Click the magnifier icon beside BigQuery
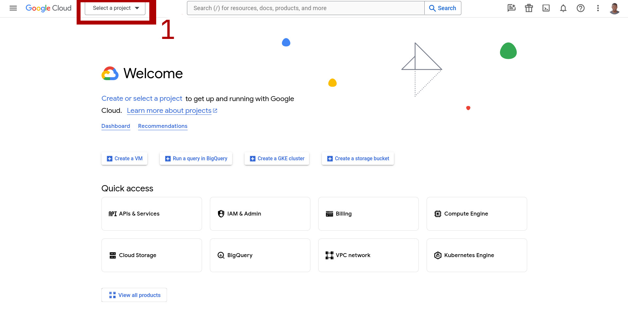The width and height of the screenshot is (628, 314). 221,255
